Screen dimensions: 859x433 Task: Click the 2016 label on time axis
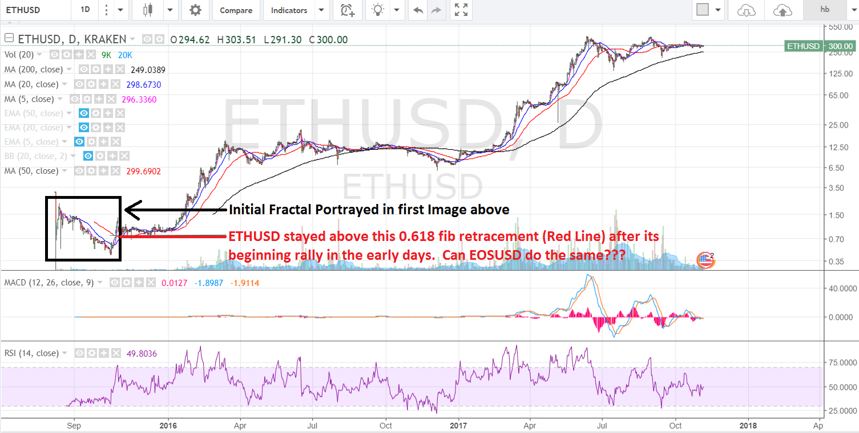click(169, 424)
